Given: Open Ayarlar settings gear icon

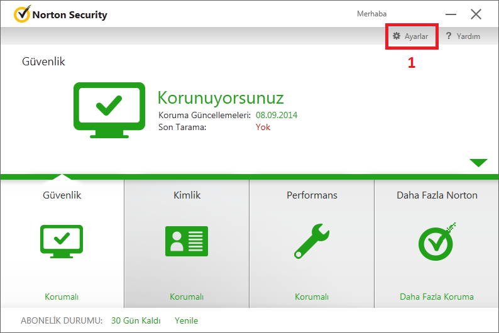Looking at the screenshot, I should point(396,36).
